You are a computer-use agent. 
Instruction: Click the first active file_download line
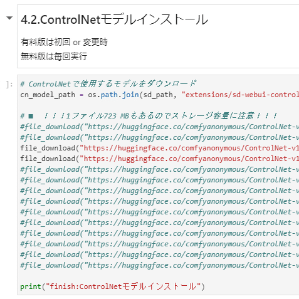click(x=160, y=148)
